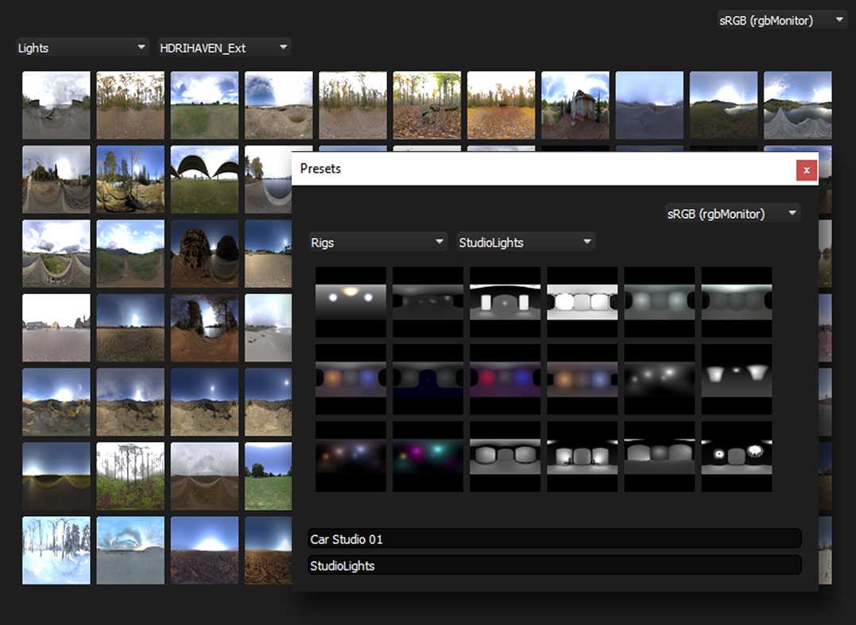
Task: Select the HDRI with dark arched canopy
Action: 204,180
